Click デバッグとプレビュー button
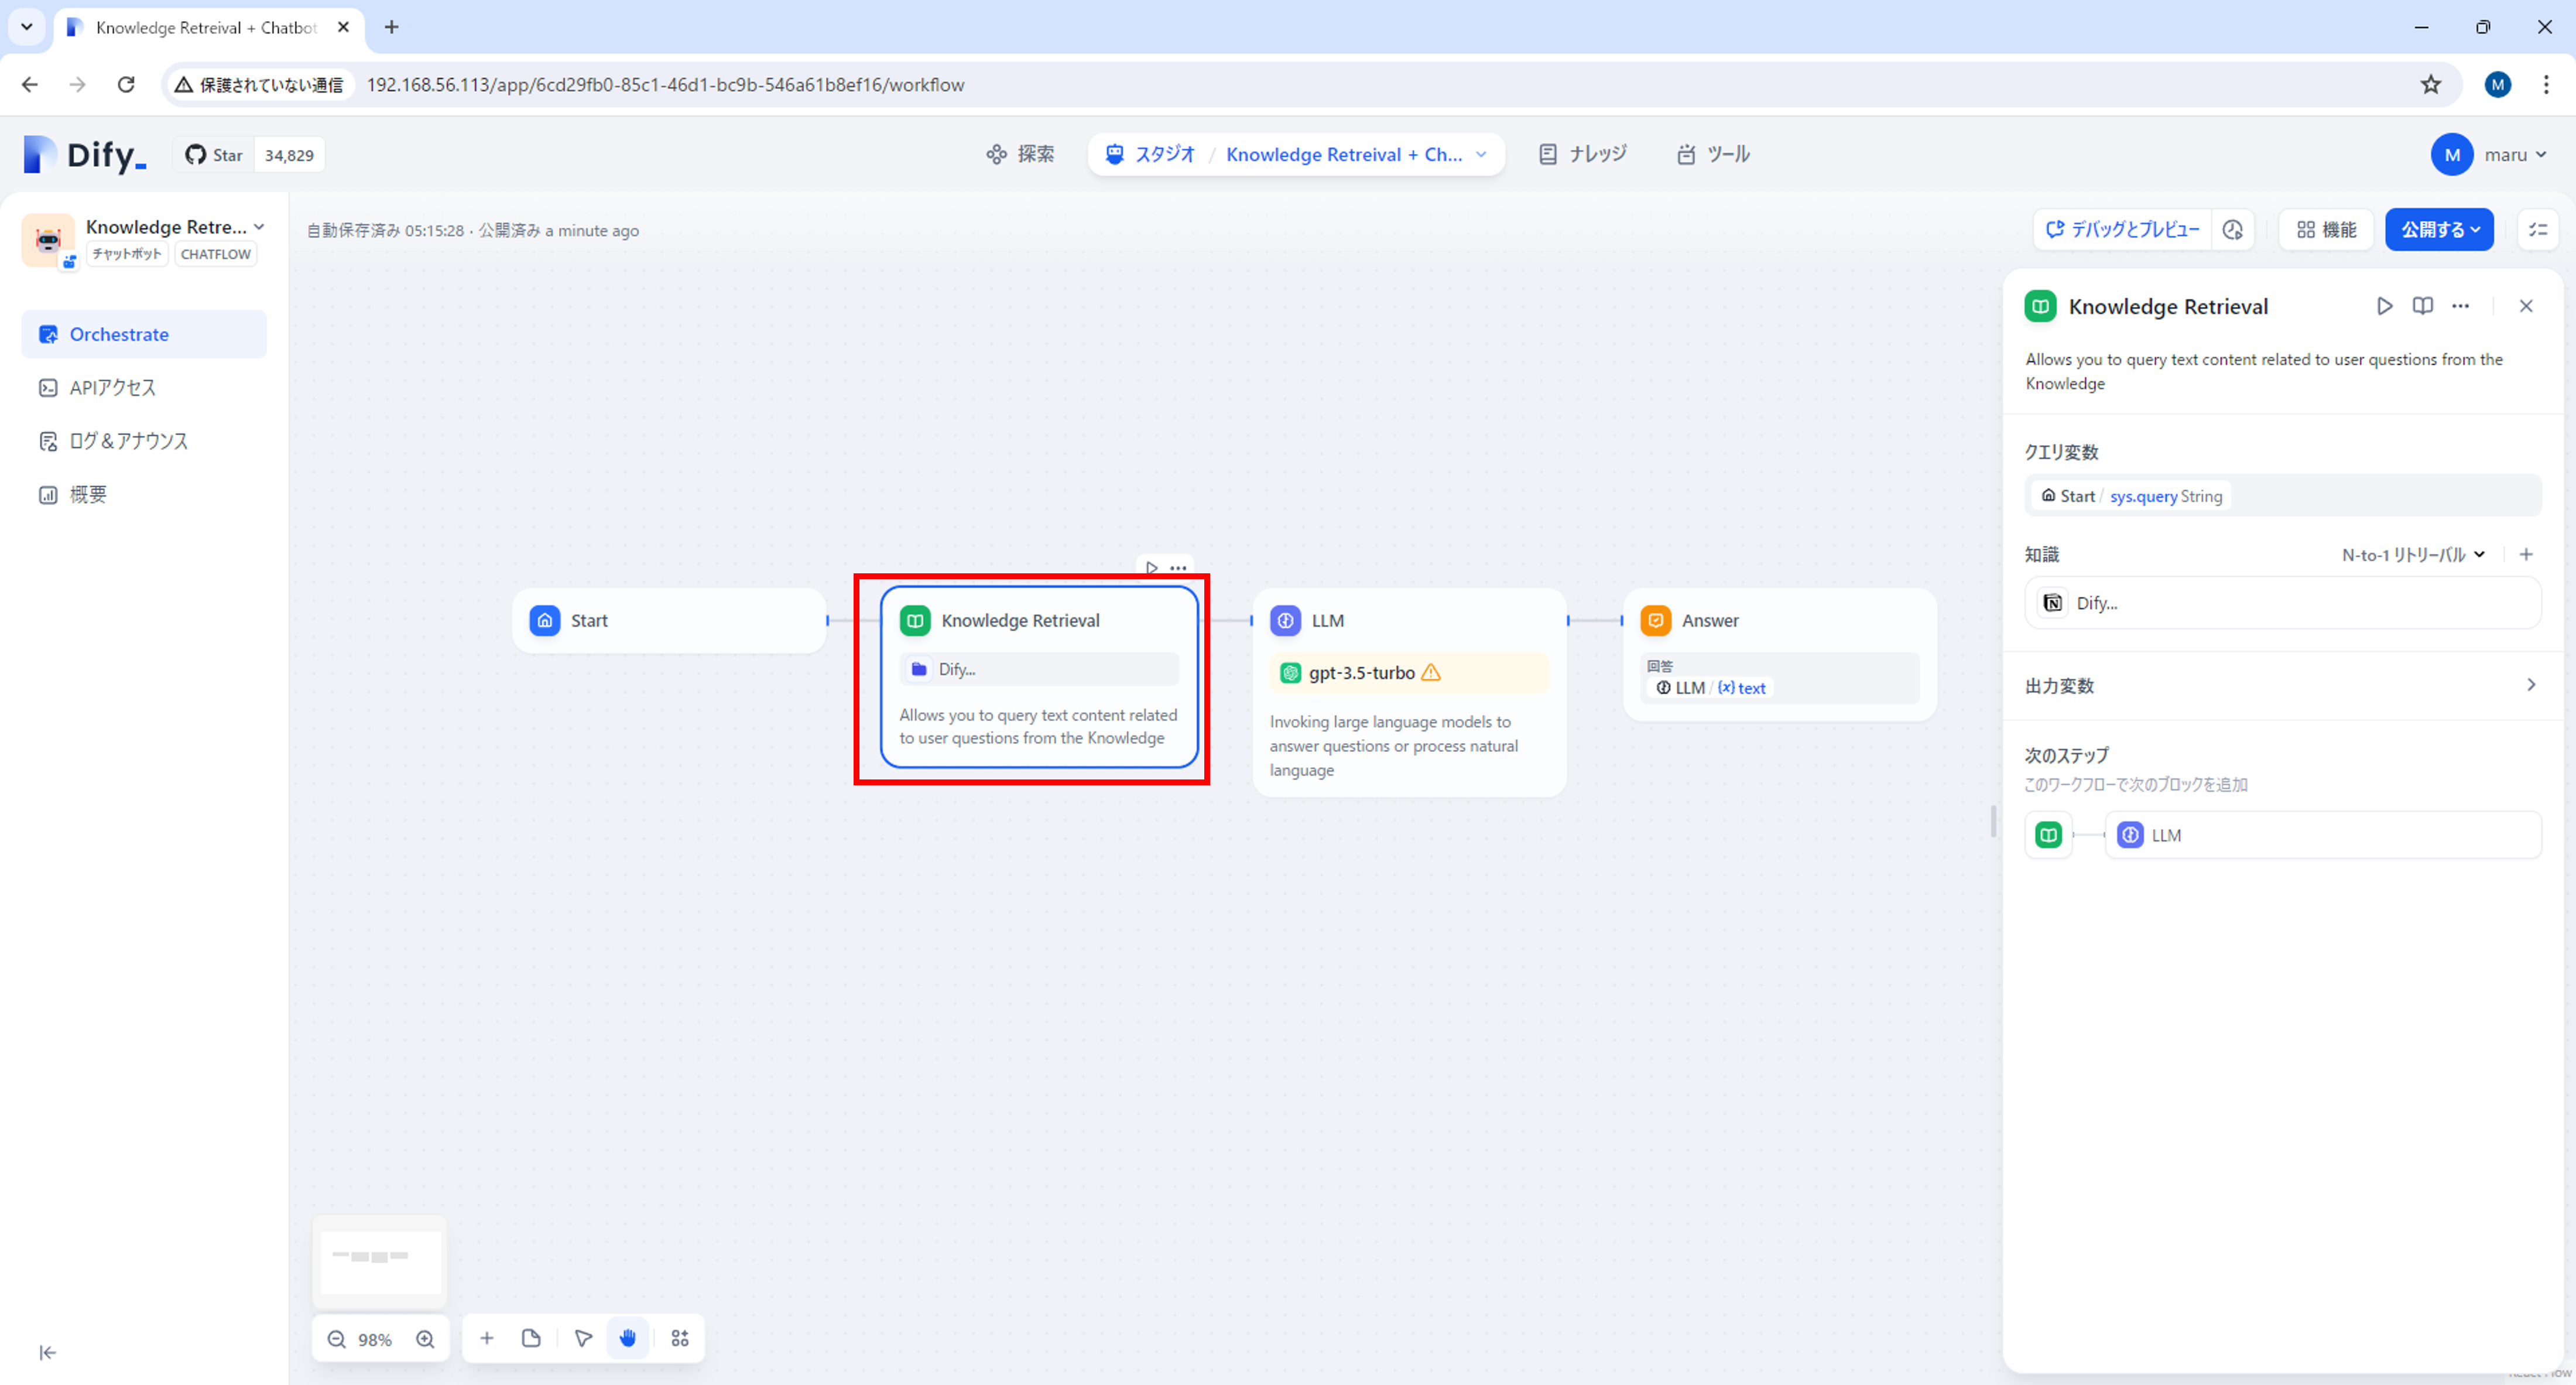 (x=2122, y=230)
